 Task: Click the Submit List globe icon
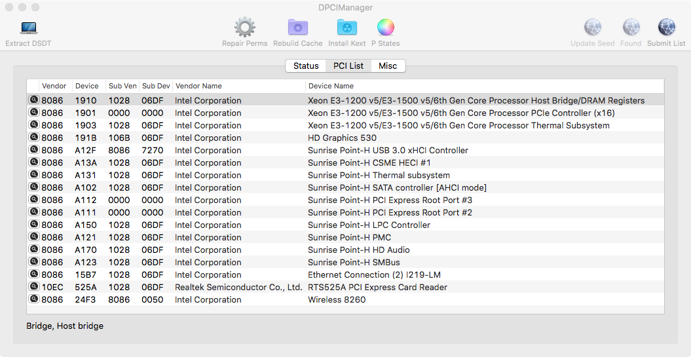pos(666,28)
